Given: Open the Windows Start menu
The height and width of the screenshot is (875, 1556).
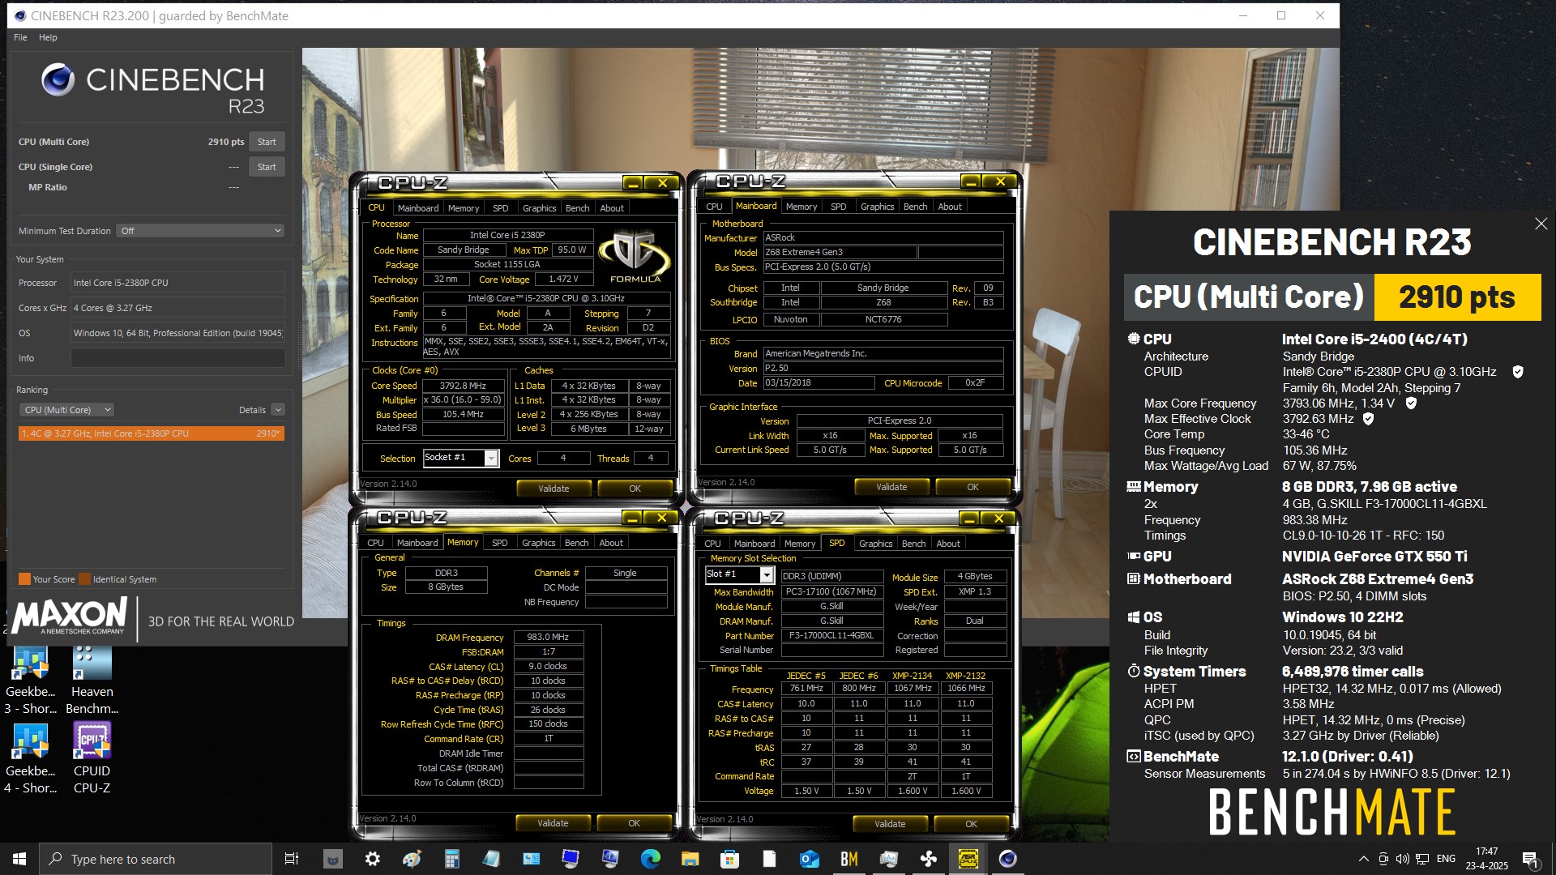Looking at the screenshot, I should pos(19,859).
